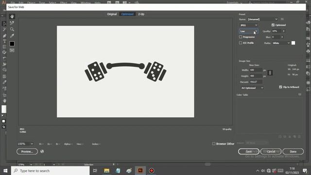Open the JPEG file format dropdown

[248, 25]
